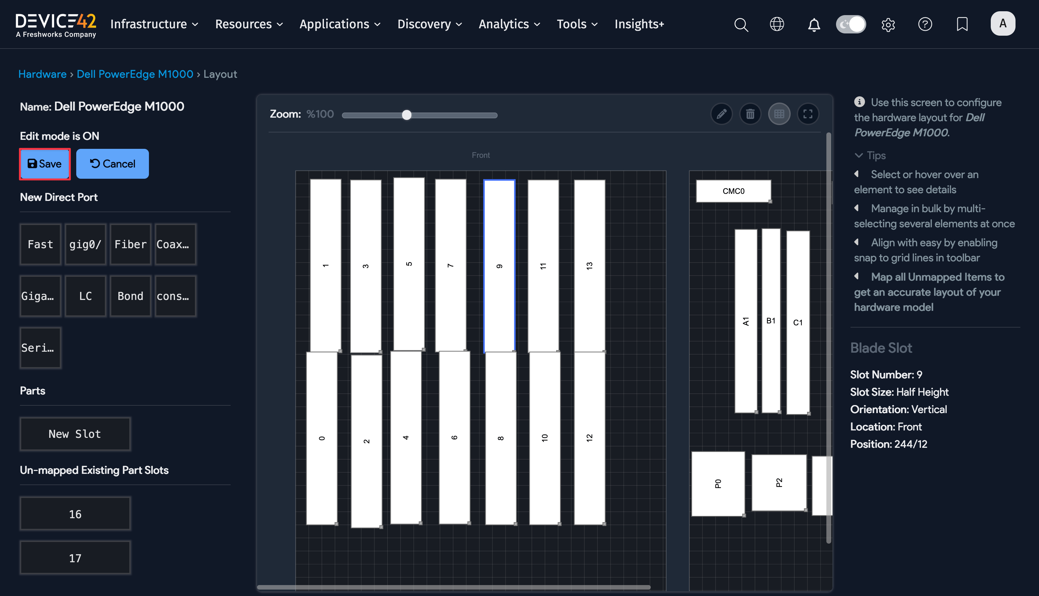Screen dimensions: 1039x596
Task: Expand the Discovery dropdown
Action: 429,24
